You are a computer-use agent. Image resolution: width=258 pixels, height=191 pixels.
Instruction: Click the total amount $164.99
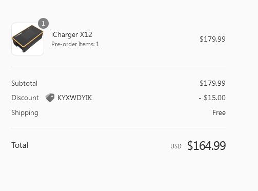coord(206,146)
